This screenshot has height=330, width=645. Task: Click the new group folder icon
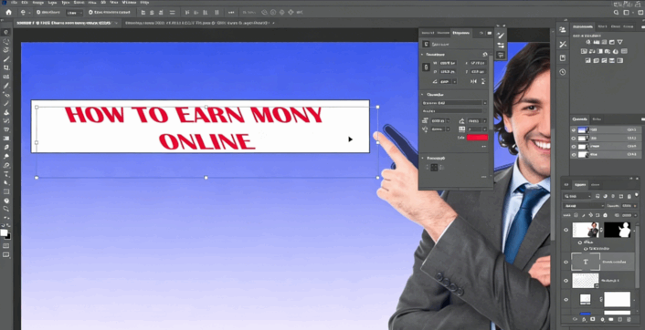pyautogui.click(x=612, y=319)
